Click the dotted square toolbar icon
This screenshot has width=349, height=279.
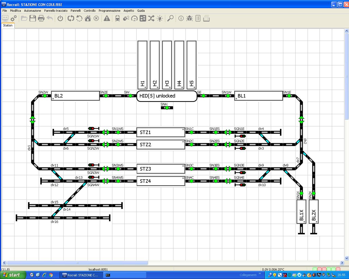click(x=143, y=18)
